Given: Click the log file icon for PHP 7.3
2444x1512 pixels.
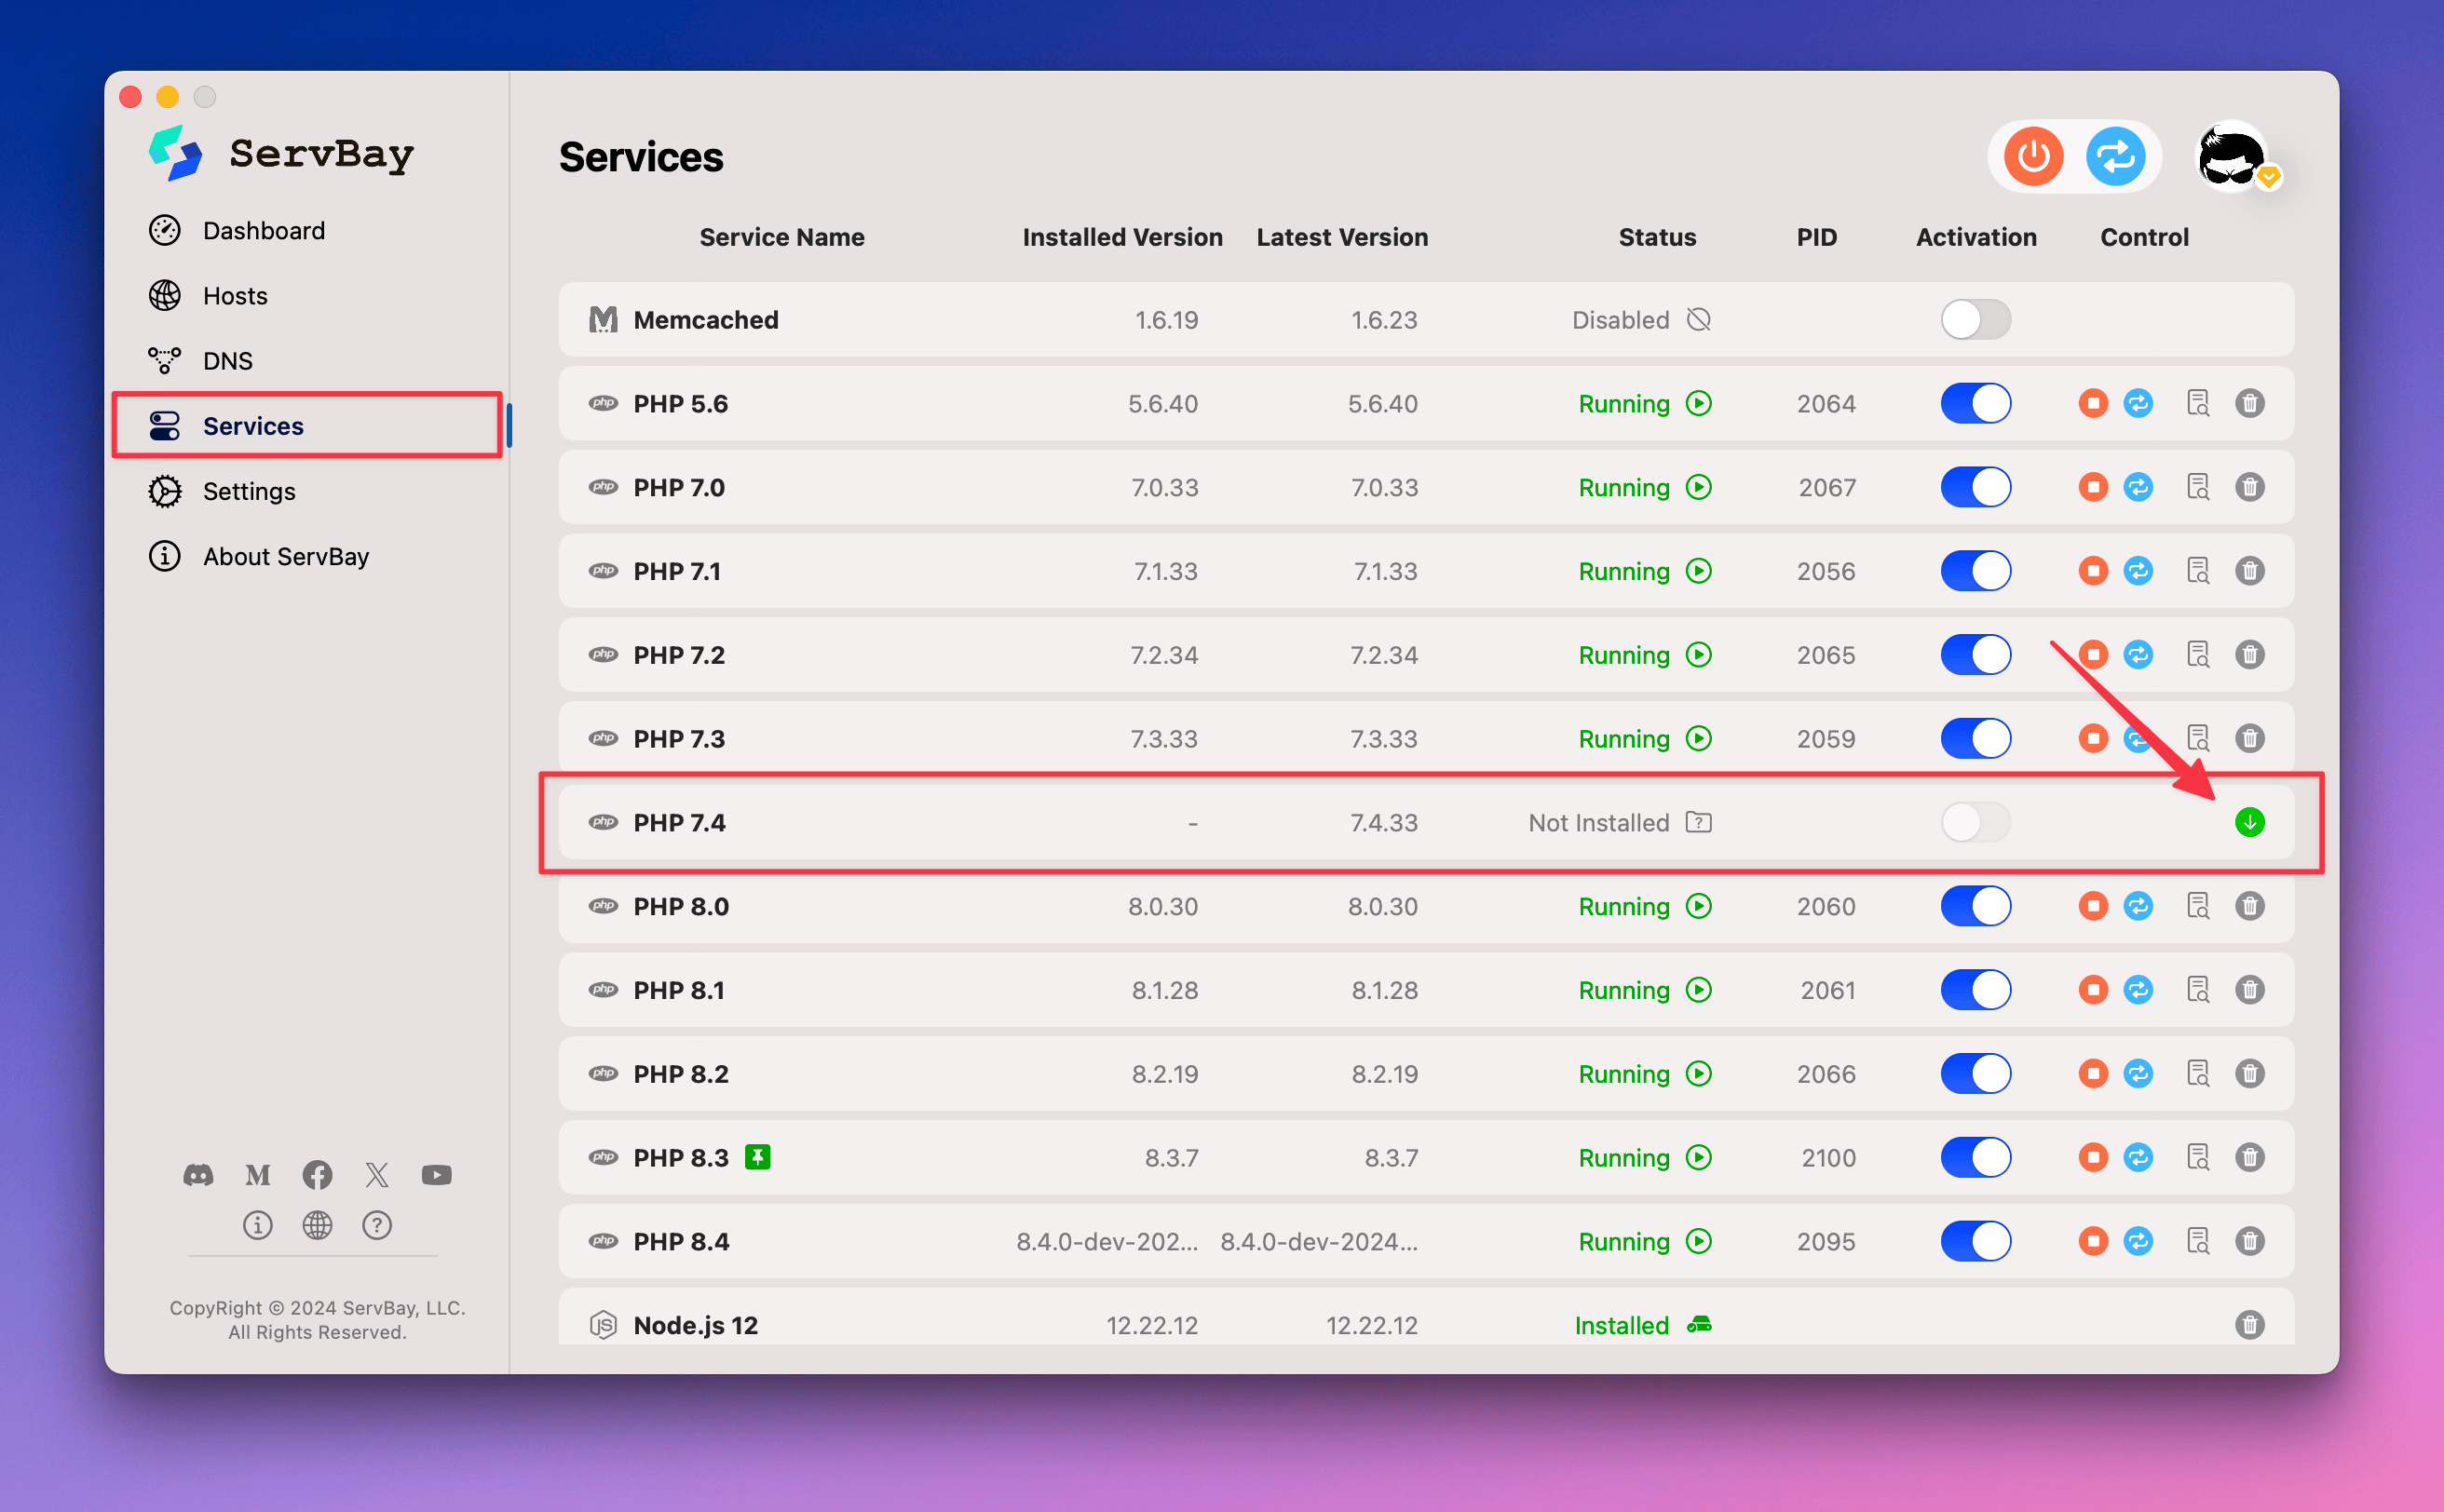Looking at the screenshot, I should [x=2196, y=736].
